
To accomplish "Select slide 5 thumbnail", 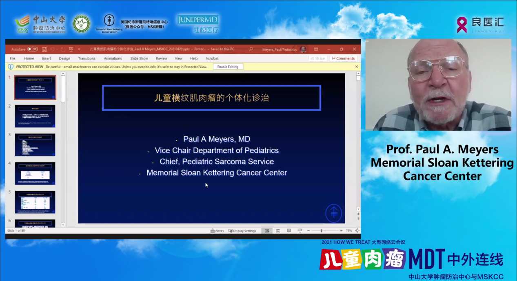I will click(x=35, y=202).
